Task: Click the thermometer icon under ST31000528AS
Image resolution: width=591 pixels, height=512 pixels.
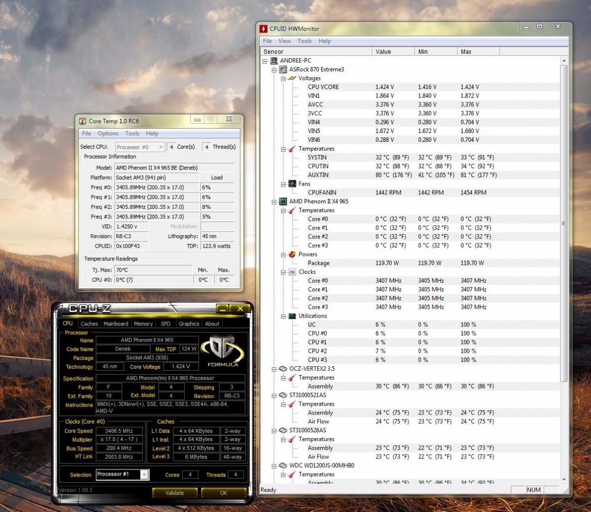Action: pos(292,439)
